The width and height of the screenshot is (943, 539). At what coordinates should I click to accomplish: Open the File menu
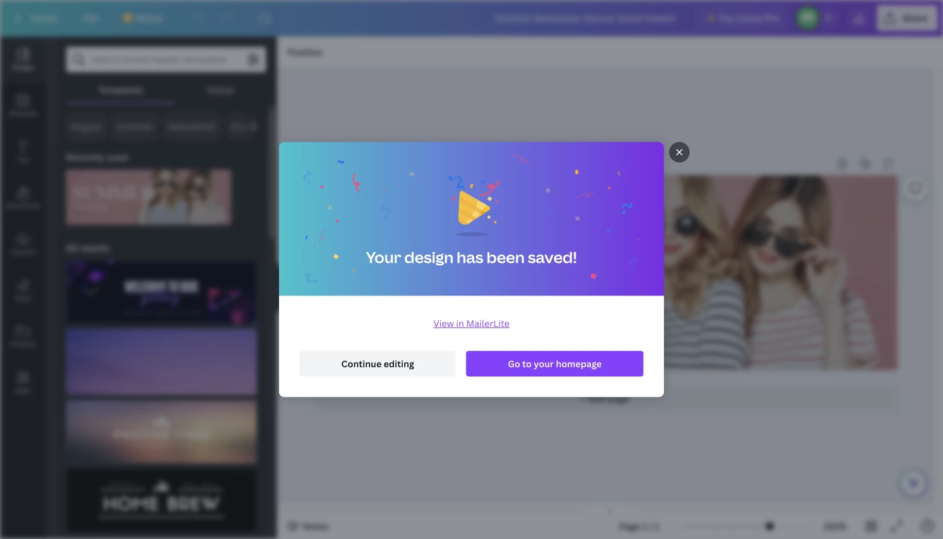pos(90,19)
